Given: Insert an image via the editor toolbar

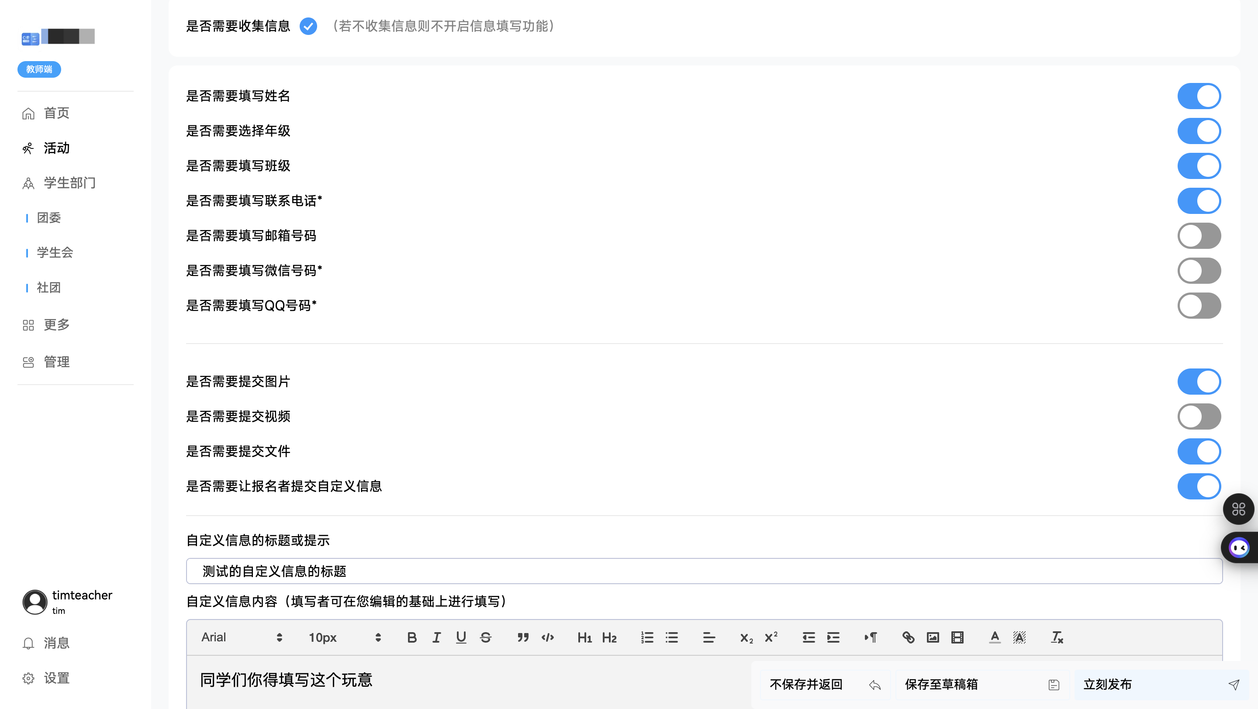Looking at the screenshot, I should click(933, 637).
